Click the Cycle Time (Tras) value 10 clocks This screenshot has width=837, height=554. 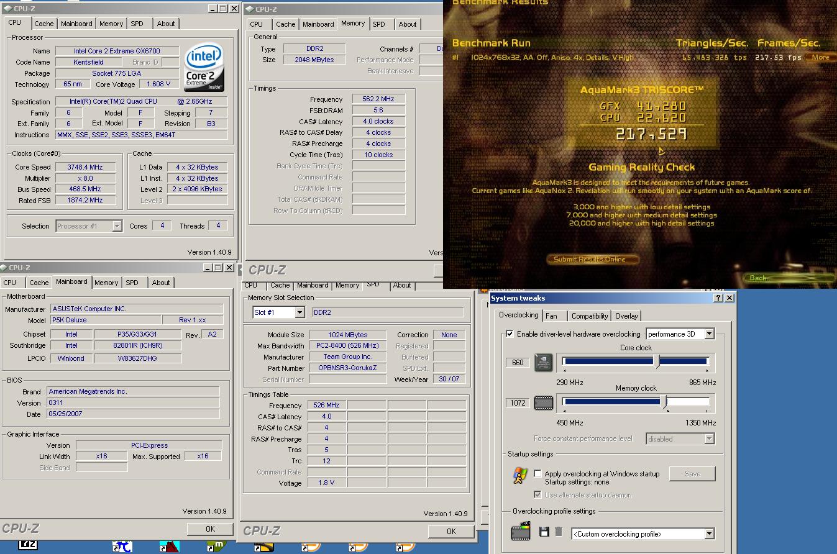pos(378,155)
